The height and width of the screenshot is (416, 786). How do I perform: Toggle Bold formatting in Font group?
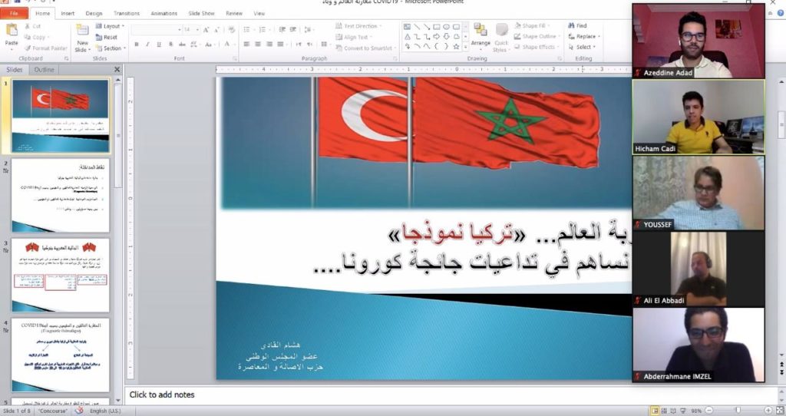tap(136, 45)
